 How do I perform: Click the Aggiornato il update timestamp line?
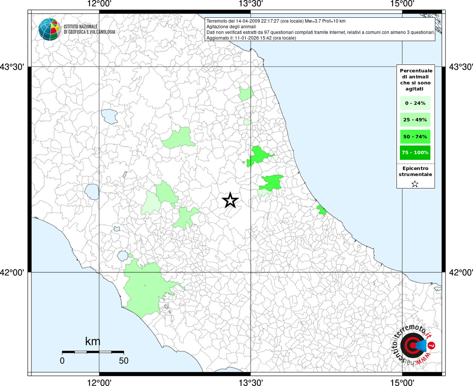[251, 38]
